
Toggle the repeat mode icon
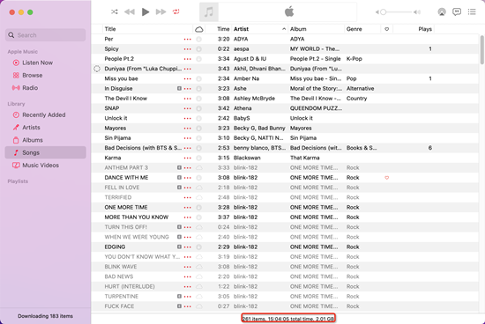point(176,11)
